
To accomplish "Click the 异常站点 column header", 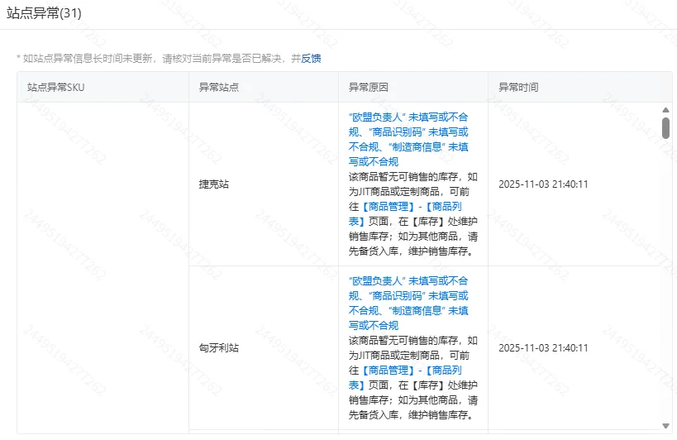I will [218, 87].
